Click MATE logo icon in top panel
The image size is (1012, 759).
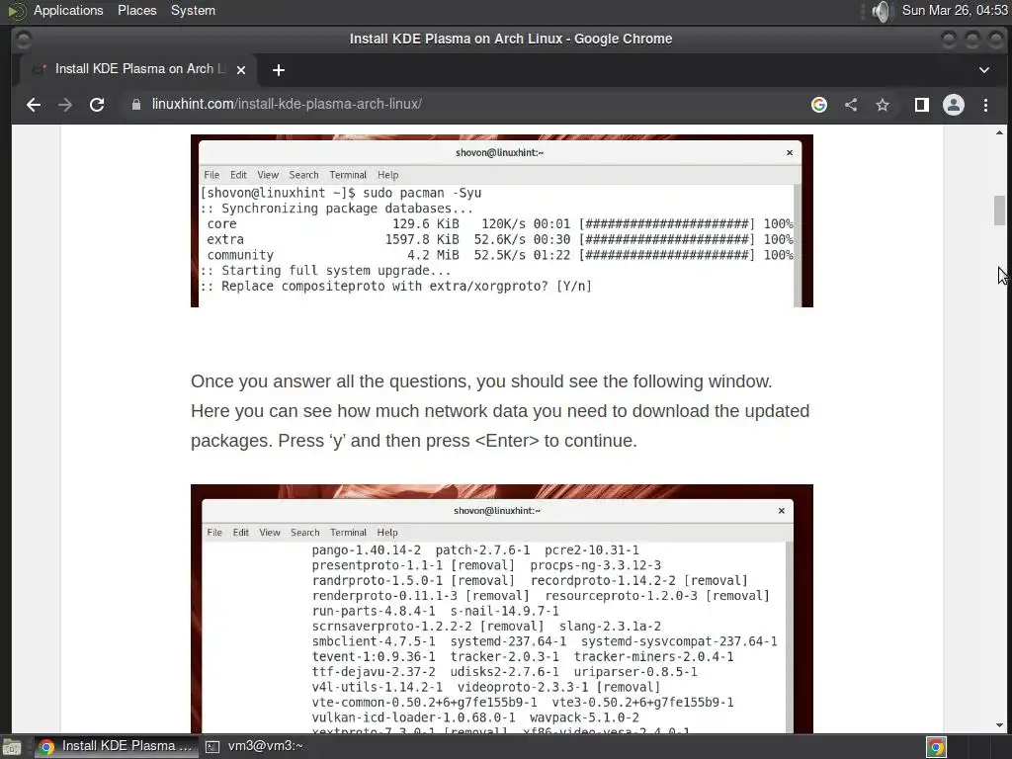tap(16, 11)
